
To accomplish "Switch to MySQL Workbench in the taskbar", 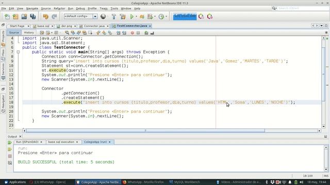I will 185,182.
